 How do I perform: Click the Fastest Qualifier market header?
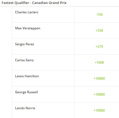[34, 3]
